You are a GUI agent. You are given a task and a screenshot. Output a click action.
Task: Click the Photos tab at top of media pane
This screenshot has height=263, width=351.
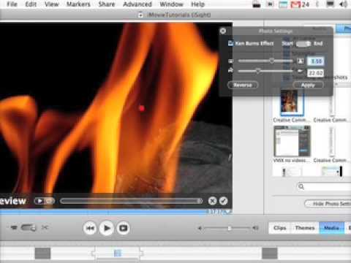click(344, 29)
